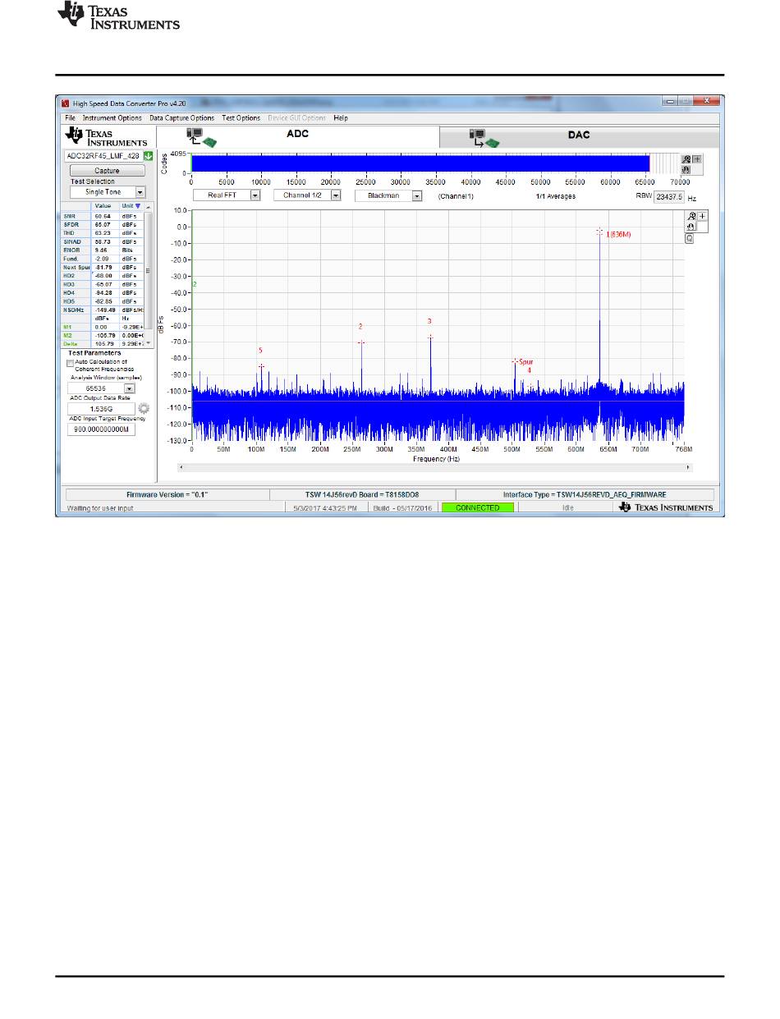Select the pan hand tool on FFT plot
This screenshot has width=780, height=1019.
[x=692, y=227]
